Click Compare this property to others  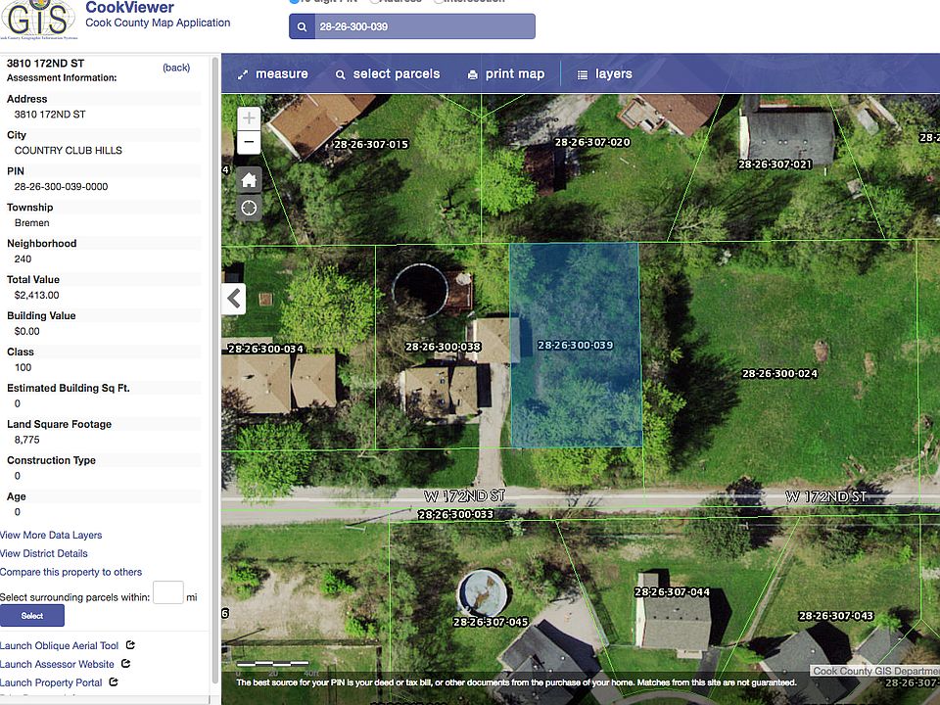click(x=70, y=572)
